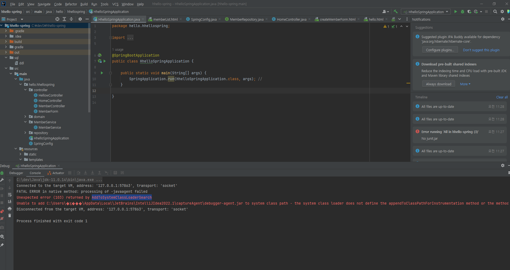Toggle soft-wrap in the console
The width and height of the screenshot is (510, 270).
pos(10,195)
